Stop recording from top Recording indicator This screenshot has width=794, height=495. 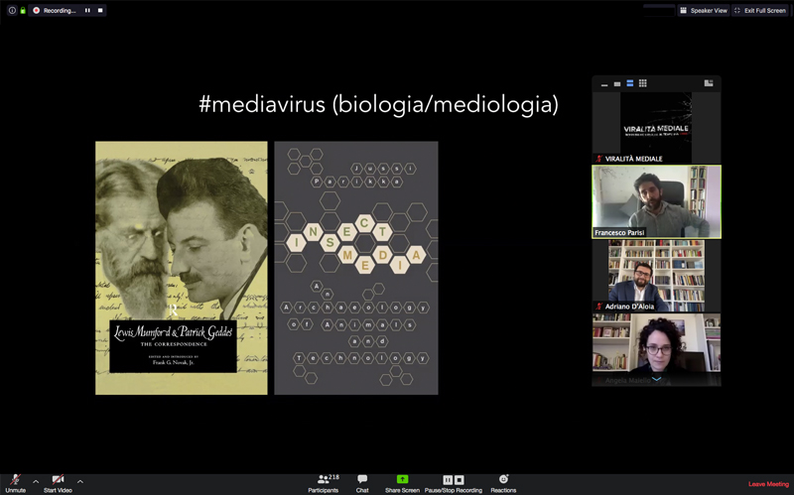coord(100,10)
